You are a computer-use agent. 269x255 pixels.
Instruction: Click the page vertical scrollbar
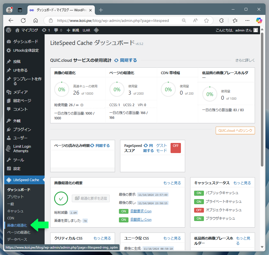pos(262,100)
